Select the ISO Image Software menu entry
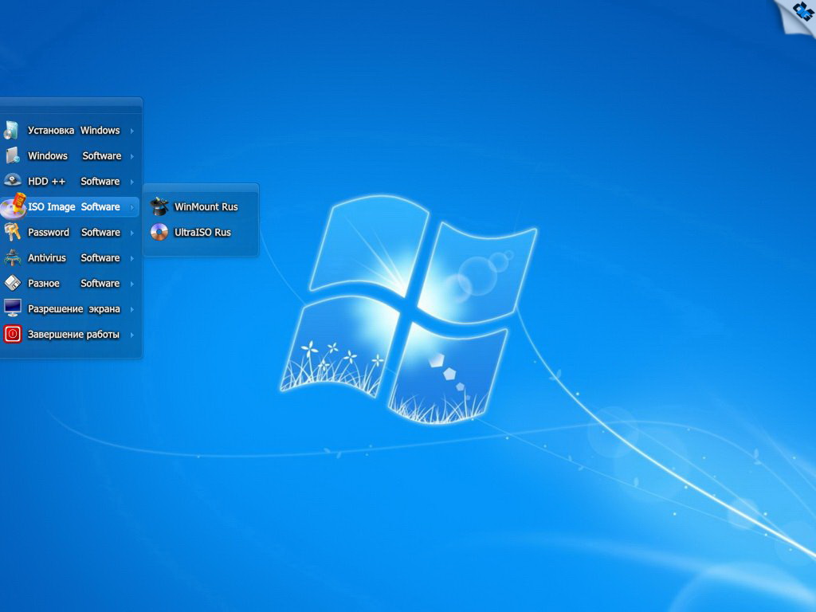 click(70, 206)
